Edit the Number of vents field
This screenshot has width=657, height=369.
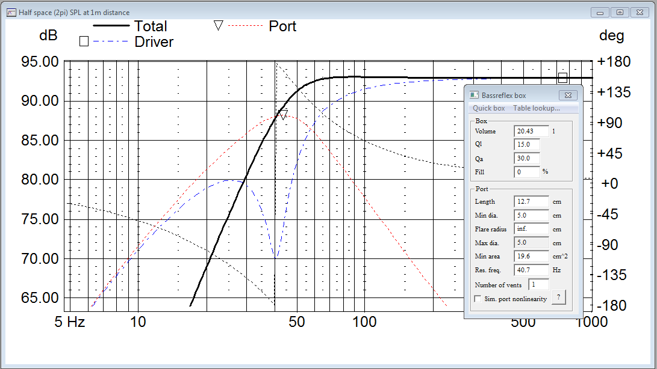(x=538, y=284)
